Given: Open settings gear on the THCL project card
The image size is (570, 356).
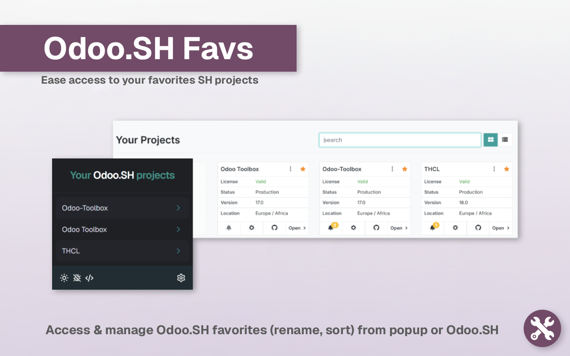Looking at the screenshot, I should (x=455, y=228).
